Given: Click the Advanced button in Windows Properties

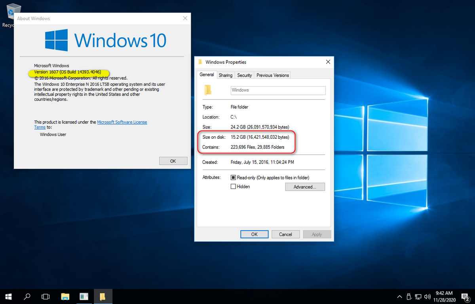Looking at the screenshot, I should tap(305, 186).
